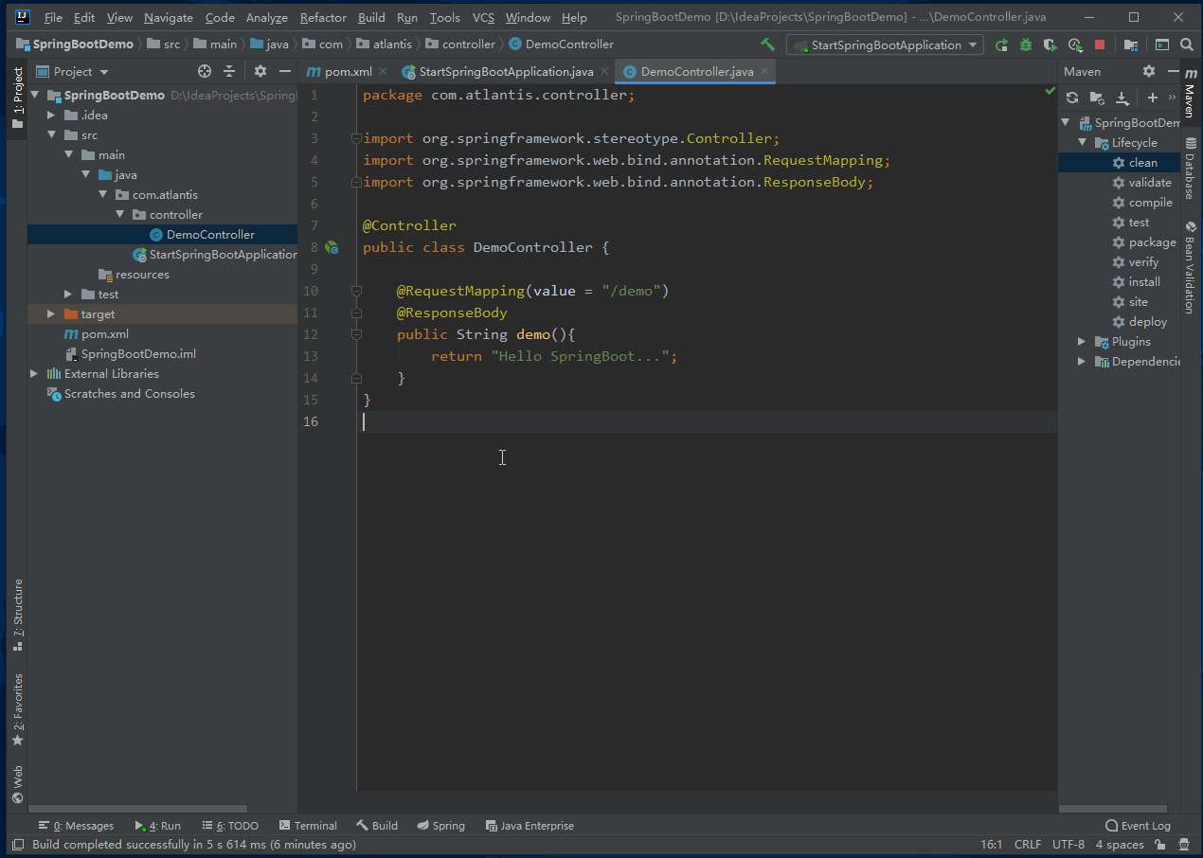Click UTF-8 encoding in status bar
Viewport: 1203px width, 858px height.
pyautogui.click(x=1068, y=845)
